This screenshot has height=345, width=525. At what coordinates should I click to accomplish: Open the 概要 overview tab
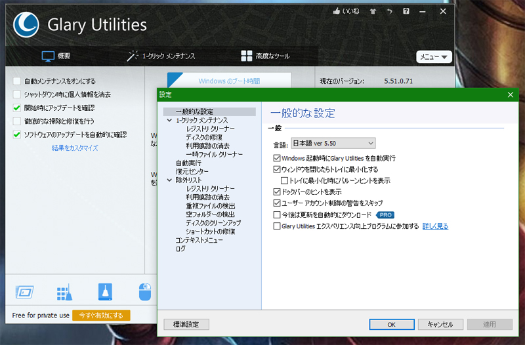(x=56, y=56)
